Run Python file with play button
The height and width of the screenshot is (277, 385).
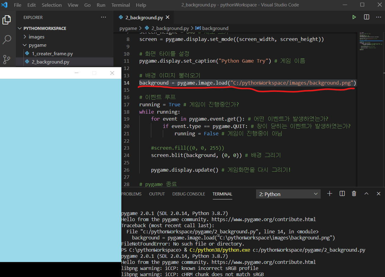(x=354, y=17)
